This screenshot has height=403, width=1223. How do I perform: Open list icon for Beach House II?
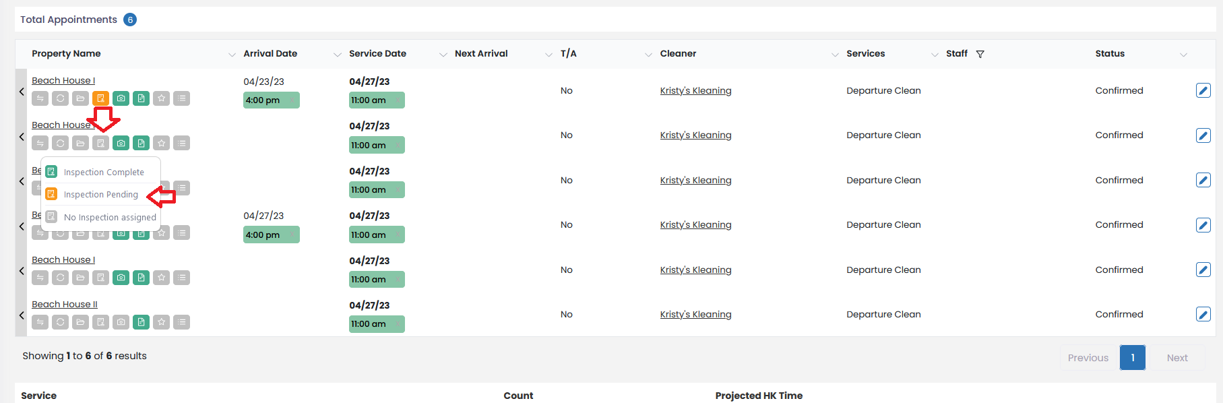pos(181,322)
